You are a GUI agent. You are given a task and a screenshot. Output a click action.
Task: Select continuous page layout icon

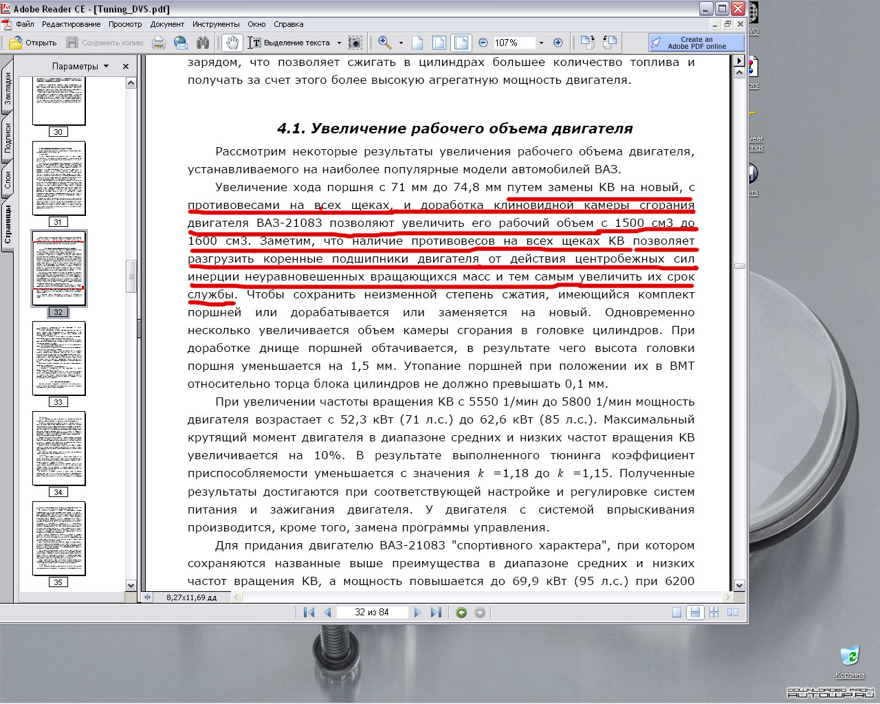point(695,613)
